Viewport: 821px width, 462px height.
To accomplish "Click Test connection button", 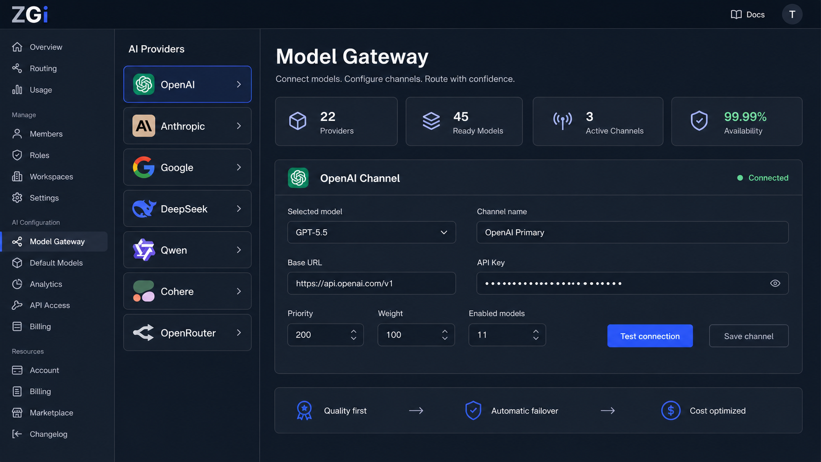I will (x=650, y=336).
